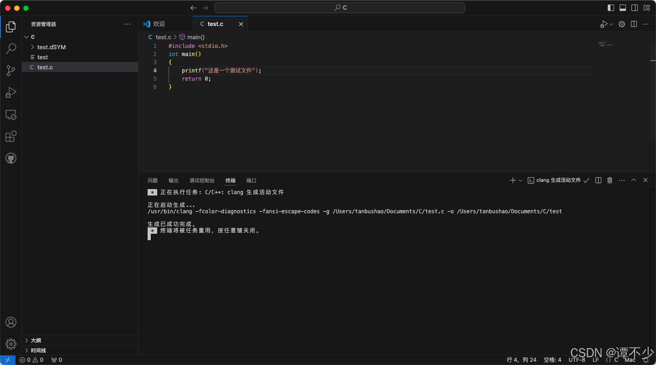Select the Source Control sidebar icon
Screen dimensions: 656x365
(10, 71)
